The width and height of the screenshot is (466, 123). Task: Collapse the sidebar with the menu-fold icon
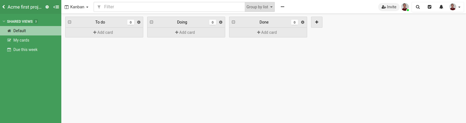[56, 7]
